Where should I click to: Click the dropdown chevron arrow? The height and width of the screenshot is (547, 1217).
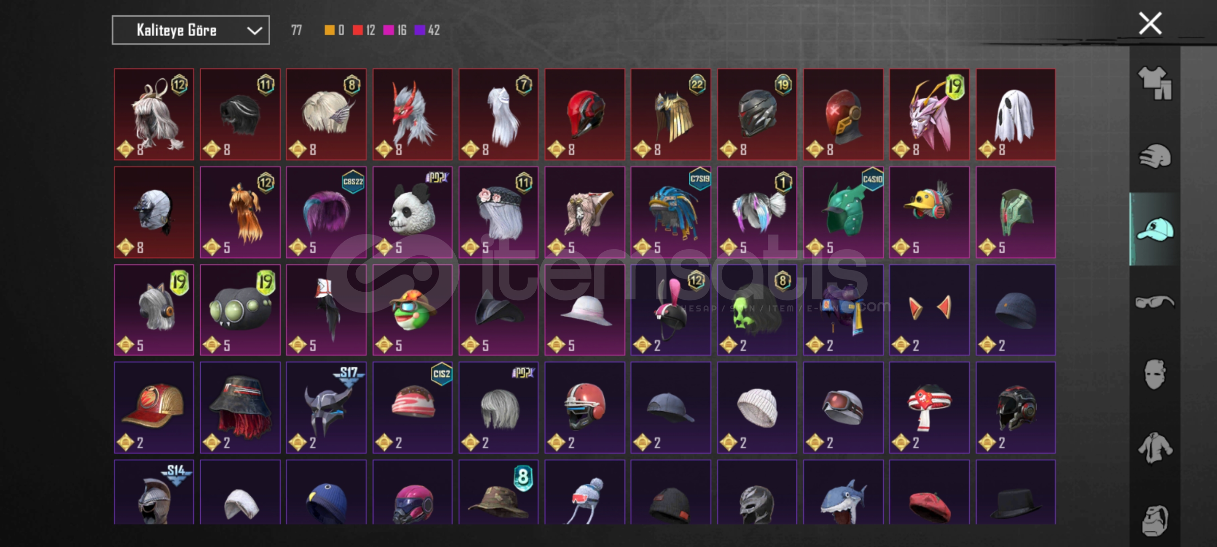(x=254, y=31)
